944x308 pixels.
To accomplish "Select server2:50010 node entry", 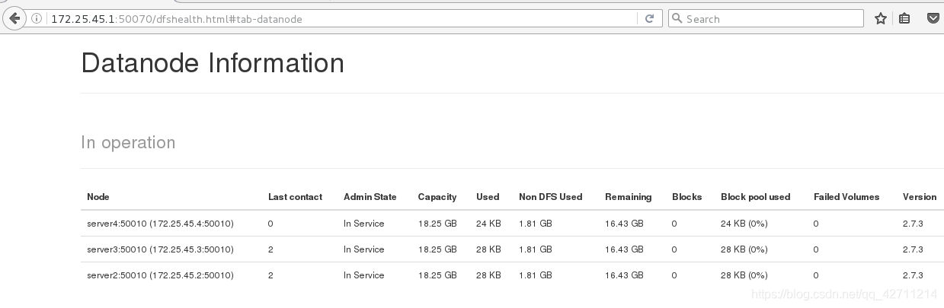I will pos(160,275).
